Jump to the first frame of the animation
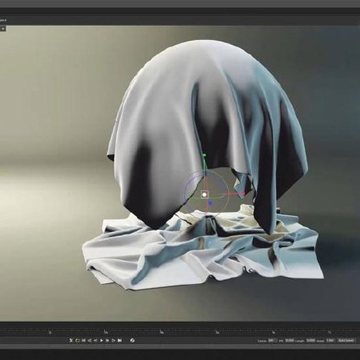 coord(84,341)
